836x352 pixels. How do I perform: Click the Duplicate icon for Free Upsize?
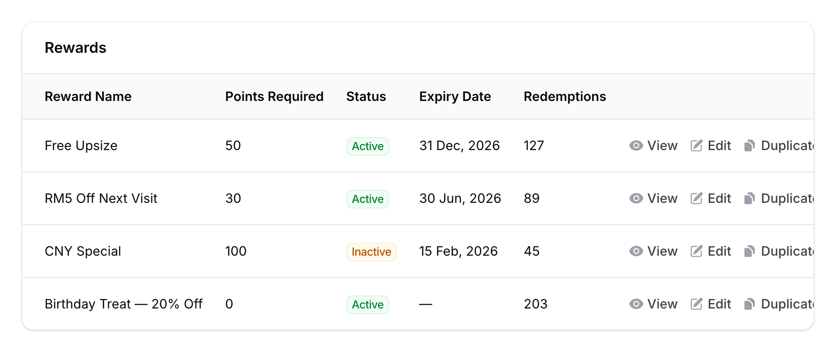click(x=749, y=145)
